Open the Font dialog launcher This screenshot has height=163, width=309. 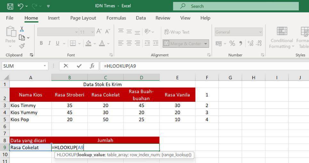[x=111, y=55]
